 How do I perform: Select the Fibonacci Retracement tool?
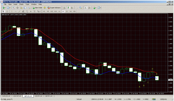click(x=27, y=11)
